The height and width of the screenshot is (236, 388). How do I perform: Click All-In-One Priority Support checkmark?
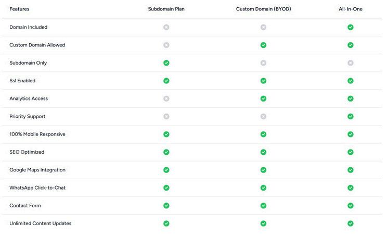(x=351, y=117)
